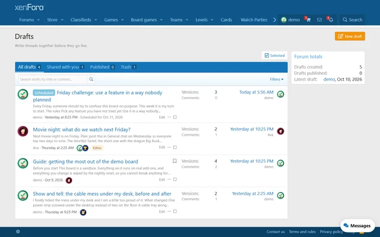Image resolution: width=380 pixels, height=237 pixels.
Task: Click the dash icon on Show and tell row
Action: (169, 212)
